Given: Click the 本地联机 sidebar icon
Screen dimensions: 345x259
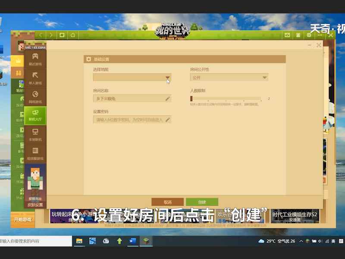Looking at the screenshot, I should coord(35,134).
